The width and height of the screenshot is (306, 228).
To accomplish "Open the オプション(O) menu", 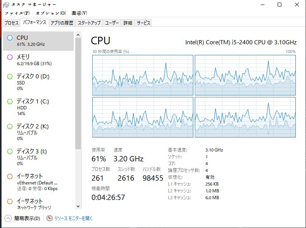I will (x=51, y=13).
